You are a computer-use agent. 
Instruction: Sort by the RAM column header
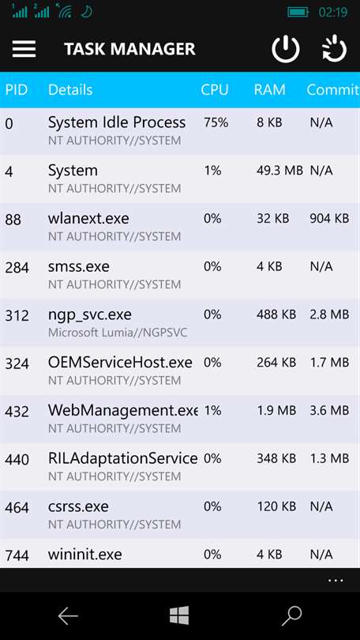(269, 90)
